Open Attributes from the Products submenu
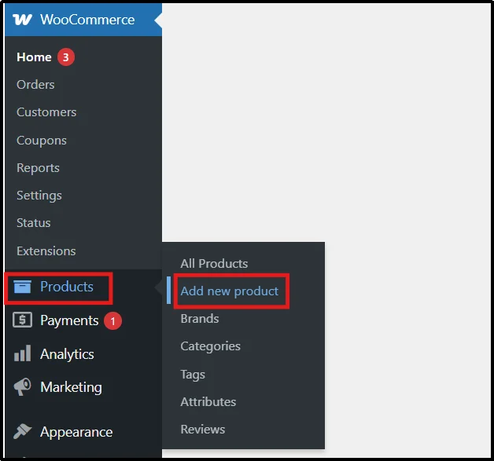The height and width of the screenshot is (461, 494). coord(208,401)
